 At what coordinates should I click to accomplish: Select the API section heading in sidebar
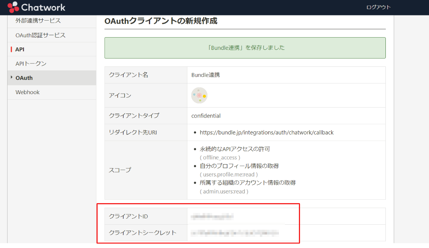pyautogui.click(x=20, y=49)
